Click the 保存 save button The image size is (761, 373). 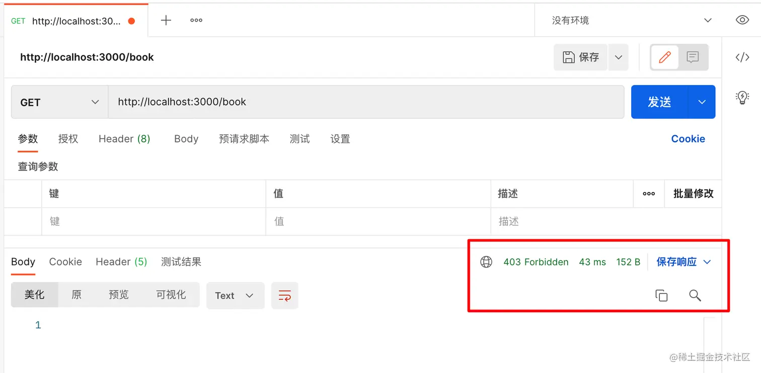coord(581,57)
